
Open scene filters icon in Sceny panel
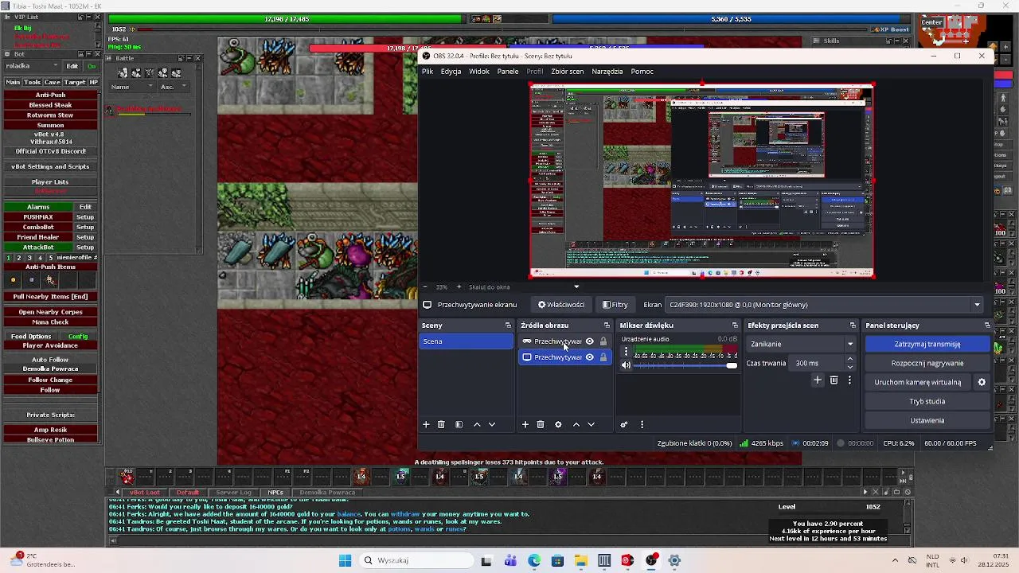pyautogui.click(x=459, y=425)
